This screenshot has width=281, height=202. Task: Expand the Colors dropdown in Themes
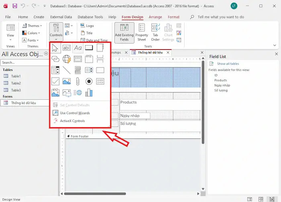33,33
